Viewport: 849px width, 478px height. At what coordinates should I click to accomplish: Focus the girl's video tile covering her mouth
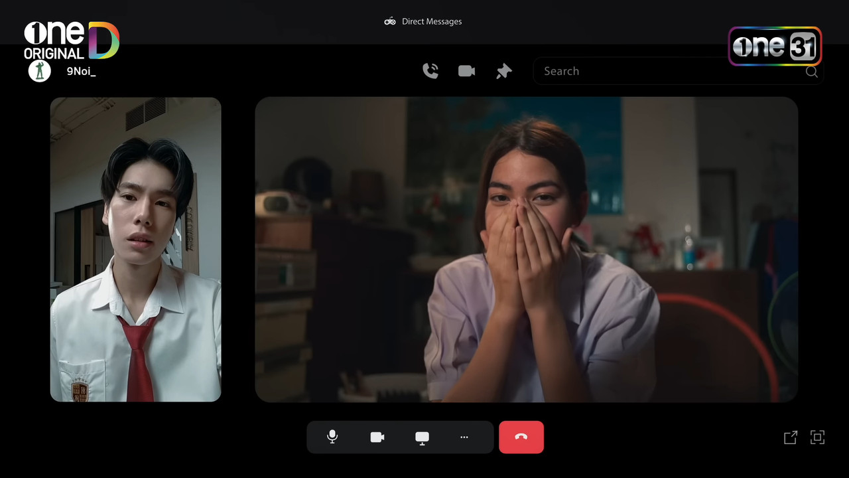[527, 250]
